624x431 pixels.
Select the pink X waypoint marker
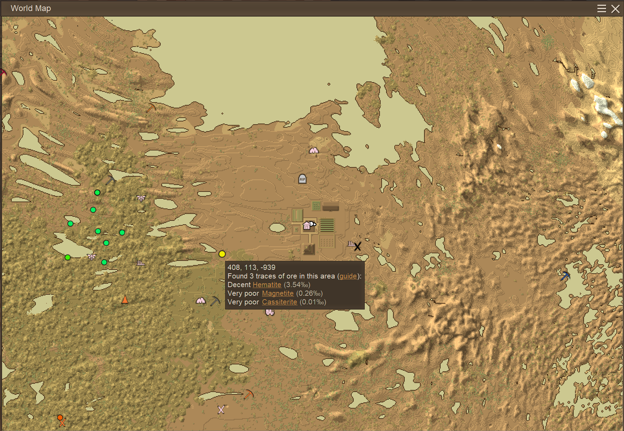221,410
